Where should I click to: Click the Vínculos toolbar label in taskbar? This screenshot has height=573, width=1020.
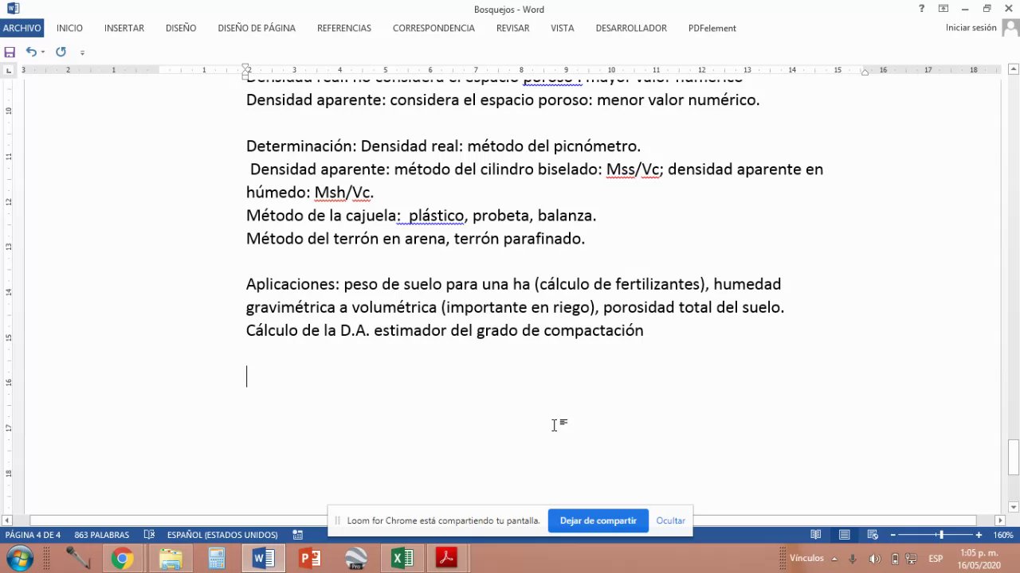pyautogui.click(x=806, y=559)
